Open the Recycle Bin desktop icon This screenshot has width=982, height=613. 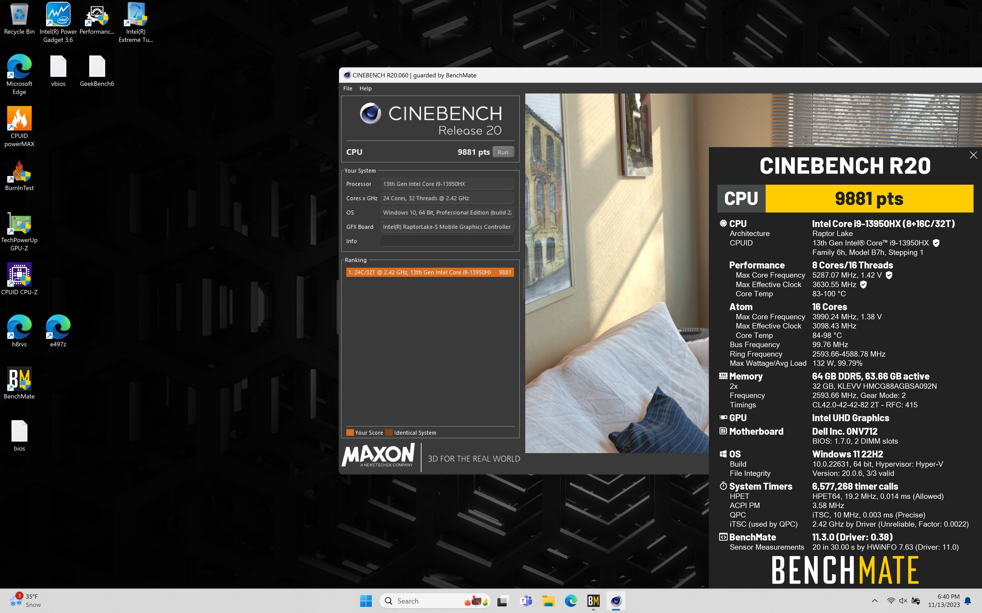[19, 19]
